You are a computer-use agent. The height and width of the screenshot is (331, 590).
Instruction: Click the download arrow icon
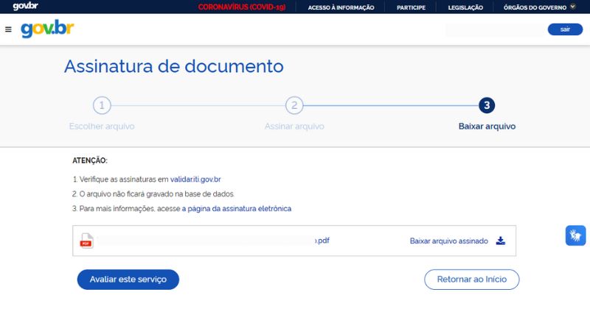coord(501,241)
